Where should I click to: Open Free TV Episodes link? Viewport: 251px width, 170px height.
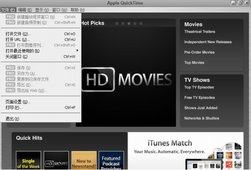coord(199,97)
